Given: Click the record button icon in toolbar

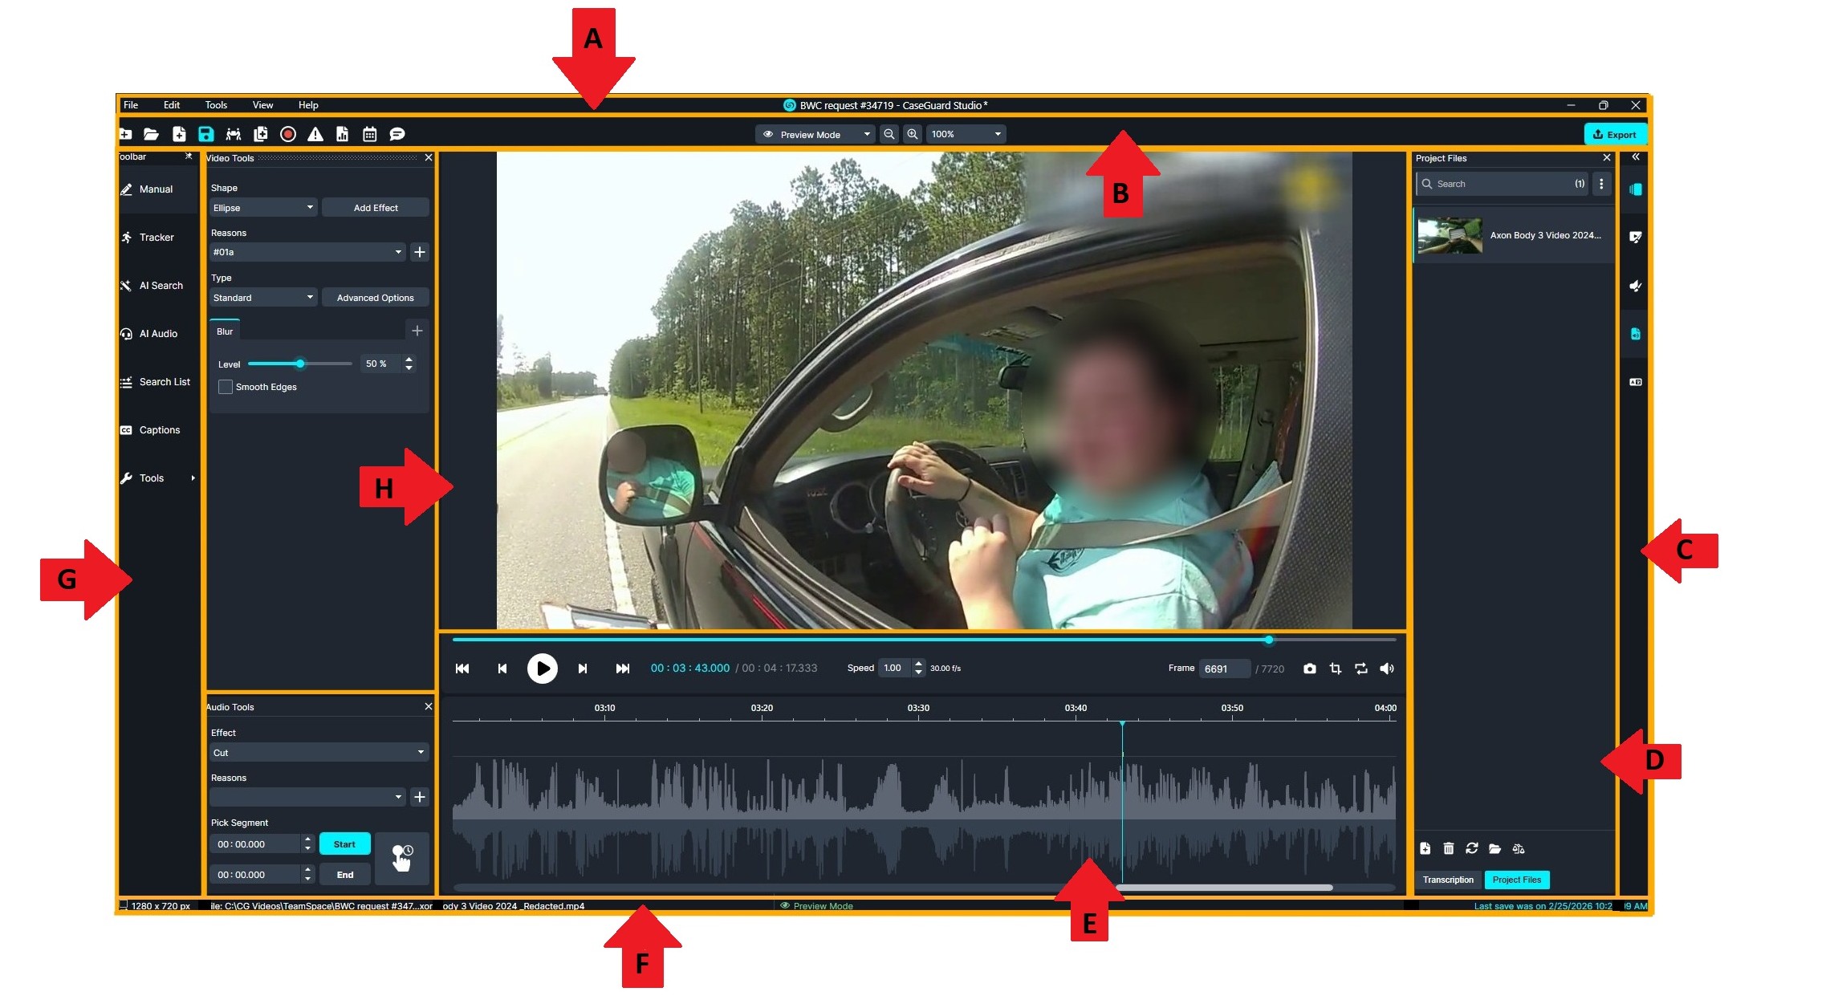Looking at the screenshot, I should pyautogui.click(x=288, y=134).
